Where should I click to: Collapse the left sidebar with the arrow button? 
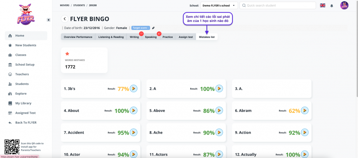[x=48, y=20]
